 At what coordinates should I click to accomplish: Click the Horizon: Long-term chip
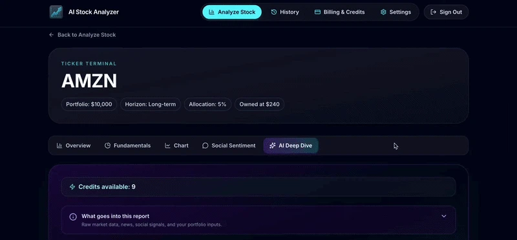pos(151,104)
